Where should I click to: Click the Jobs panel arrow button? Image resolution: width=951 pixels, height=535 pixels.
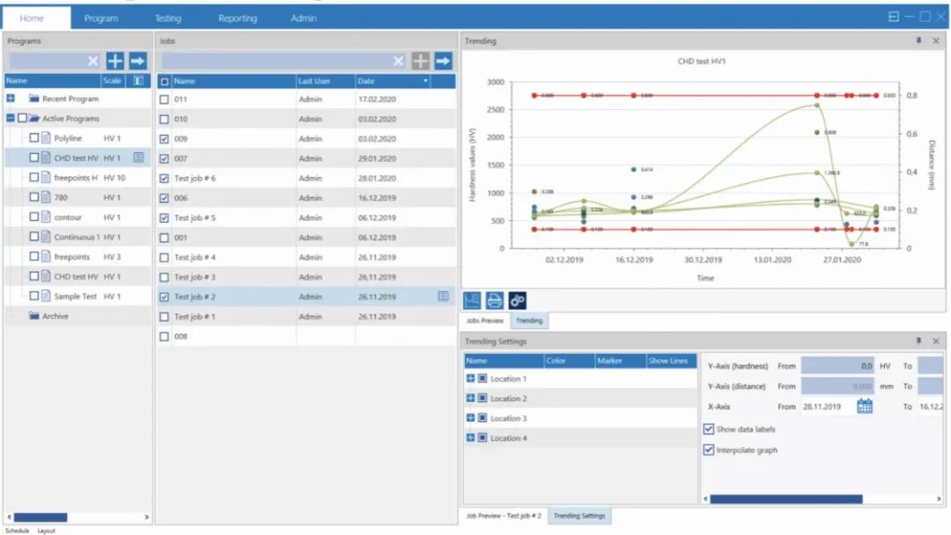tap(443, 61)
